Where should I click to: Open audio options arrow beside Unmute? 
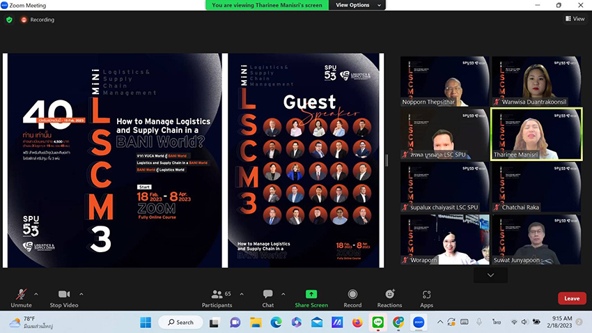pos(36,294)
